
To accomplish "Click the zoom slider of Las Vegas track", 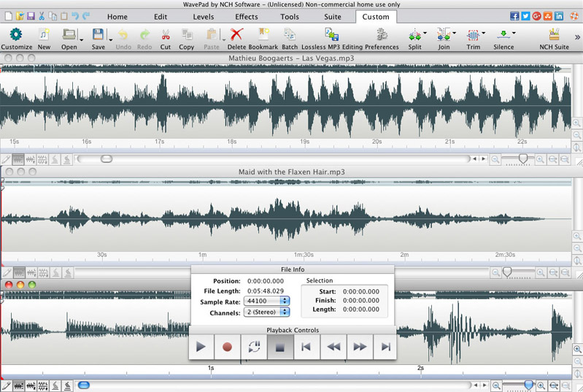I will click(522, 159).
